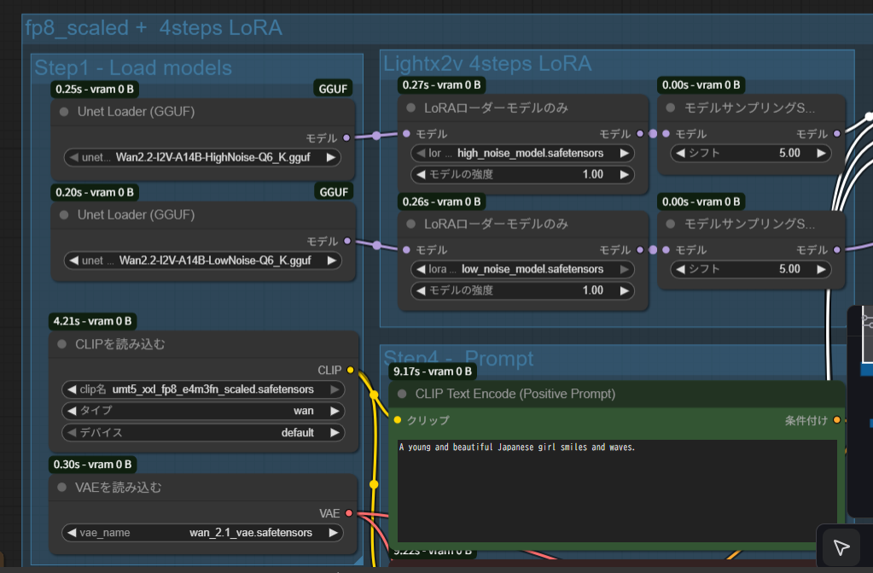The width and height of the screenshot is (873, 573).
Task: Open the umt5_xxl_fp8_e4m3fn_scaled.safetensors clip dropdown
Action: pyautogui.click(x=203, y=389)
